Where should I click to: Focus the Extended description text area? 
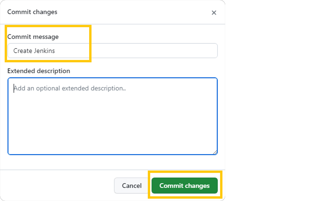pos(113,116)
